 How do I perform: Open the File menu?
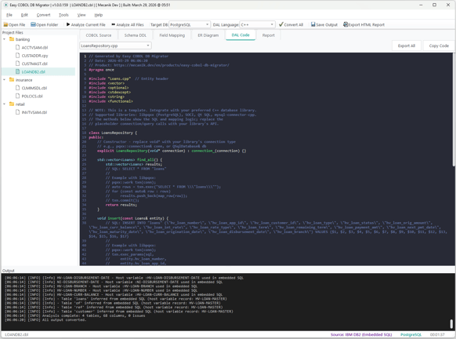tap(9, 15)
